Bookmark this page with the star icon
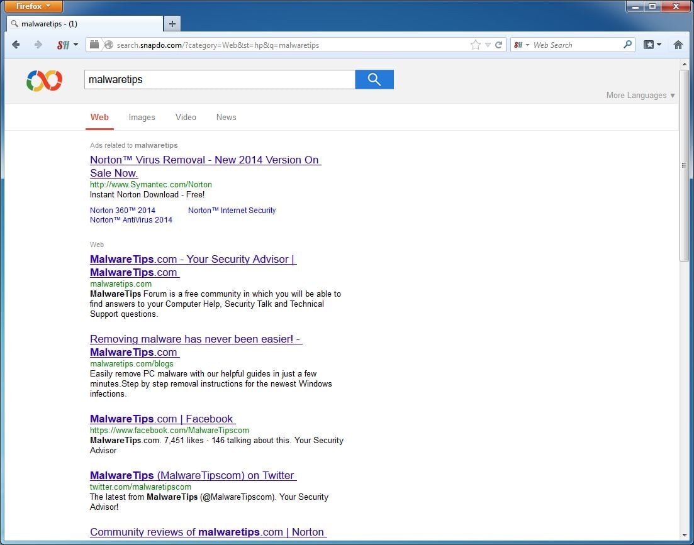694x545 pixels. [x=475, y=45]
